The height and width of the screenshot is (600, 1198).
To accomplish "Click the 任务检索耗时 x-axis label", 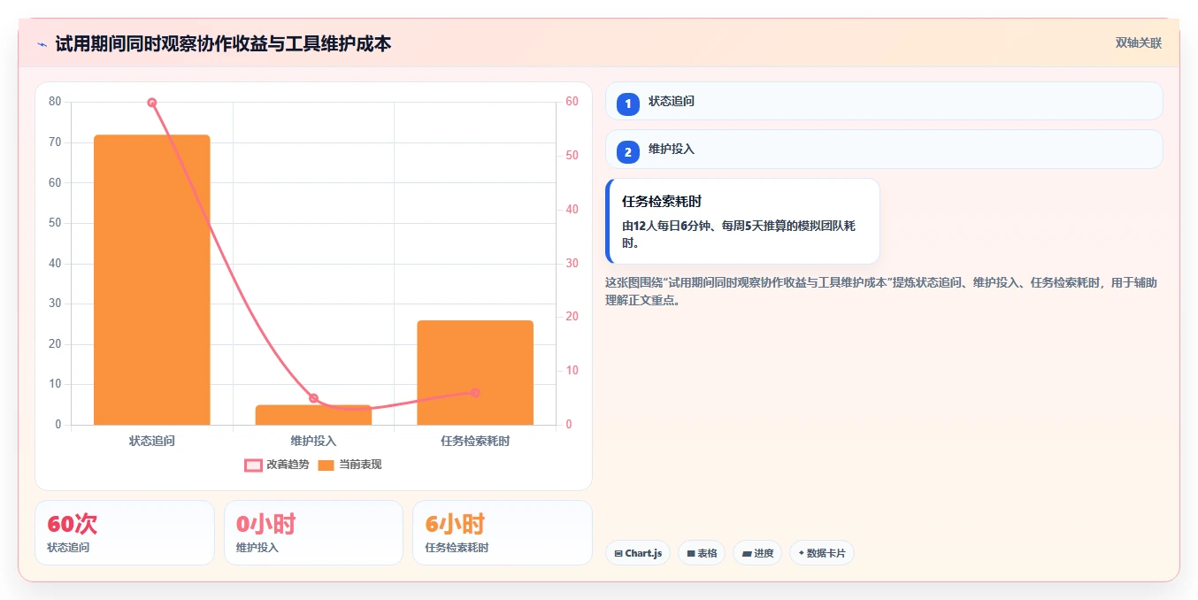I will pyautogui.click(x=475, y=441).
